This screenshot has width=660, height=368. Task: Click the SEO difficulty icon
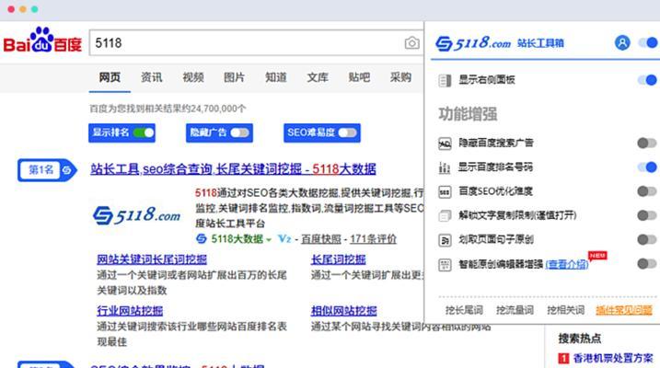click(445, 191)
